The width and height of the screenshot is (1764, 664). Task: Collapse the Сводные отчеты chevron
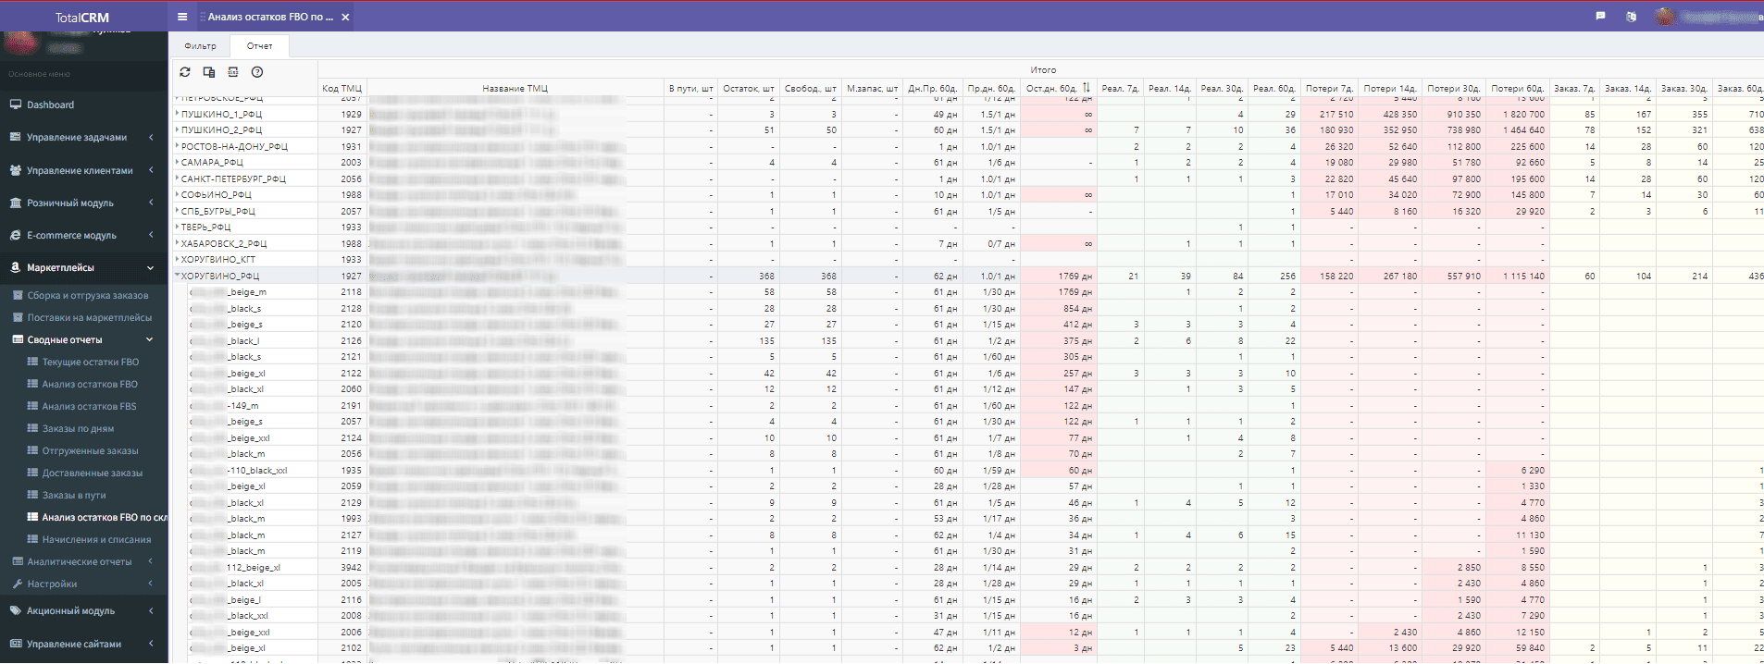pos(150,339)
